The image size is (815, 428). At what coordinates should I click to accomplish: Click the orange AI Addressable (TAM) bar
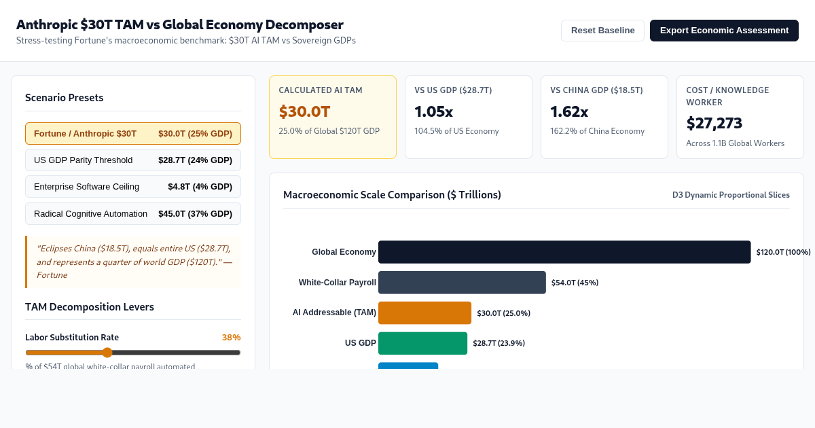(424, 313)
